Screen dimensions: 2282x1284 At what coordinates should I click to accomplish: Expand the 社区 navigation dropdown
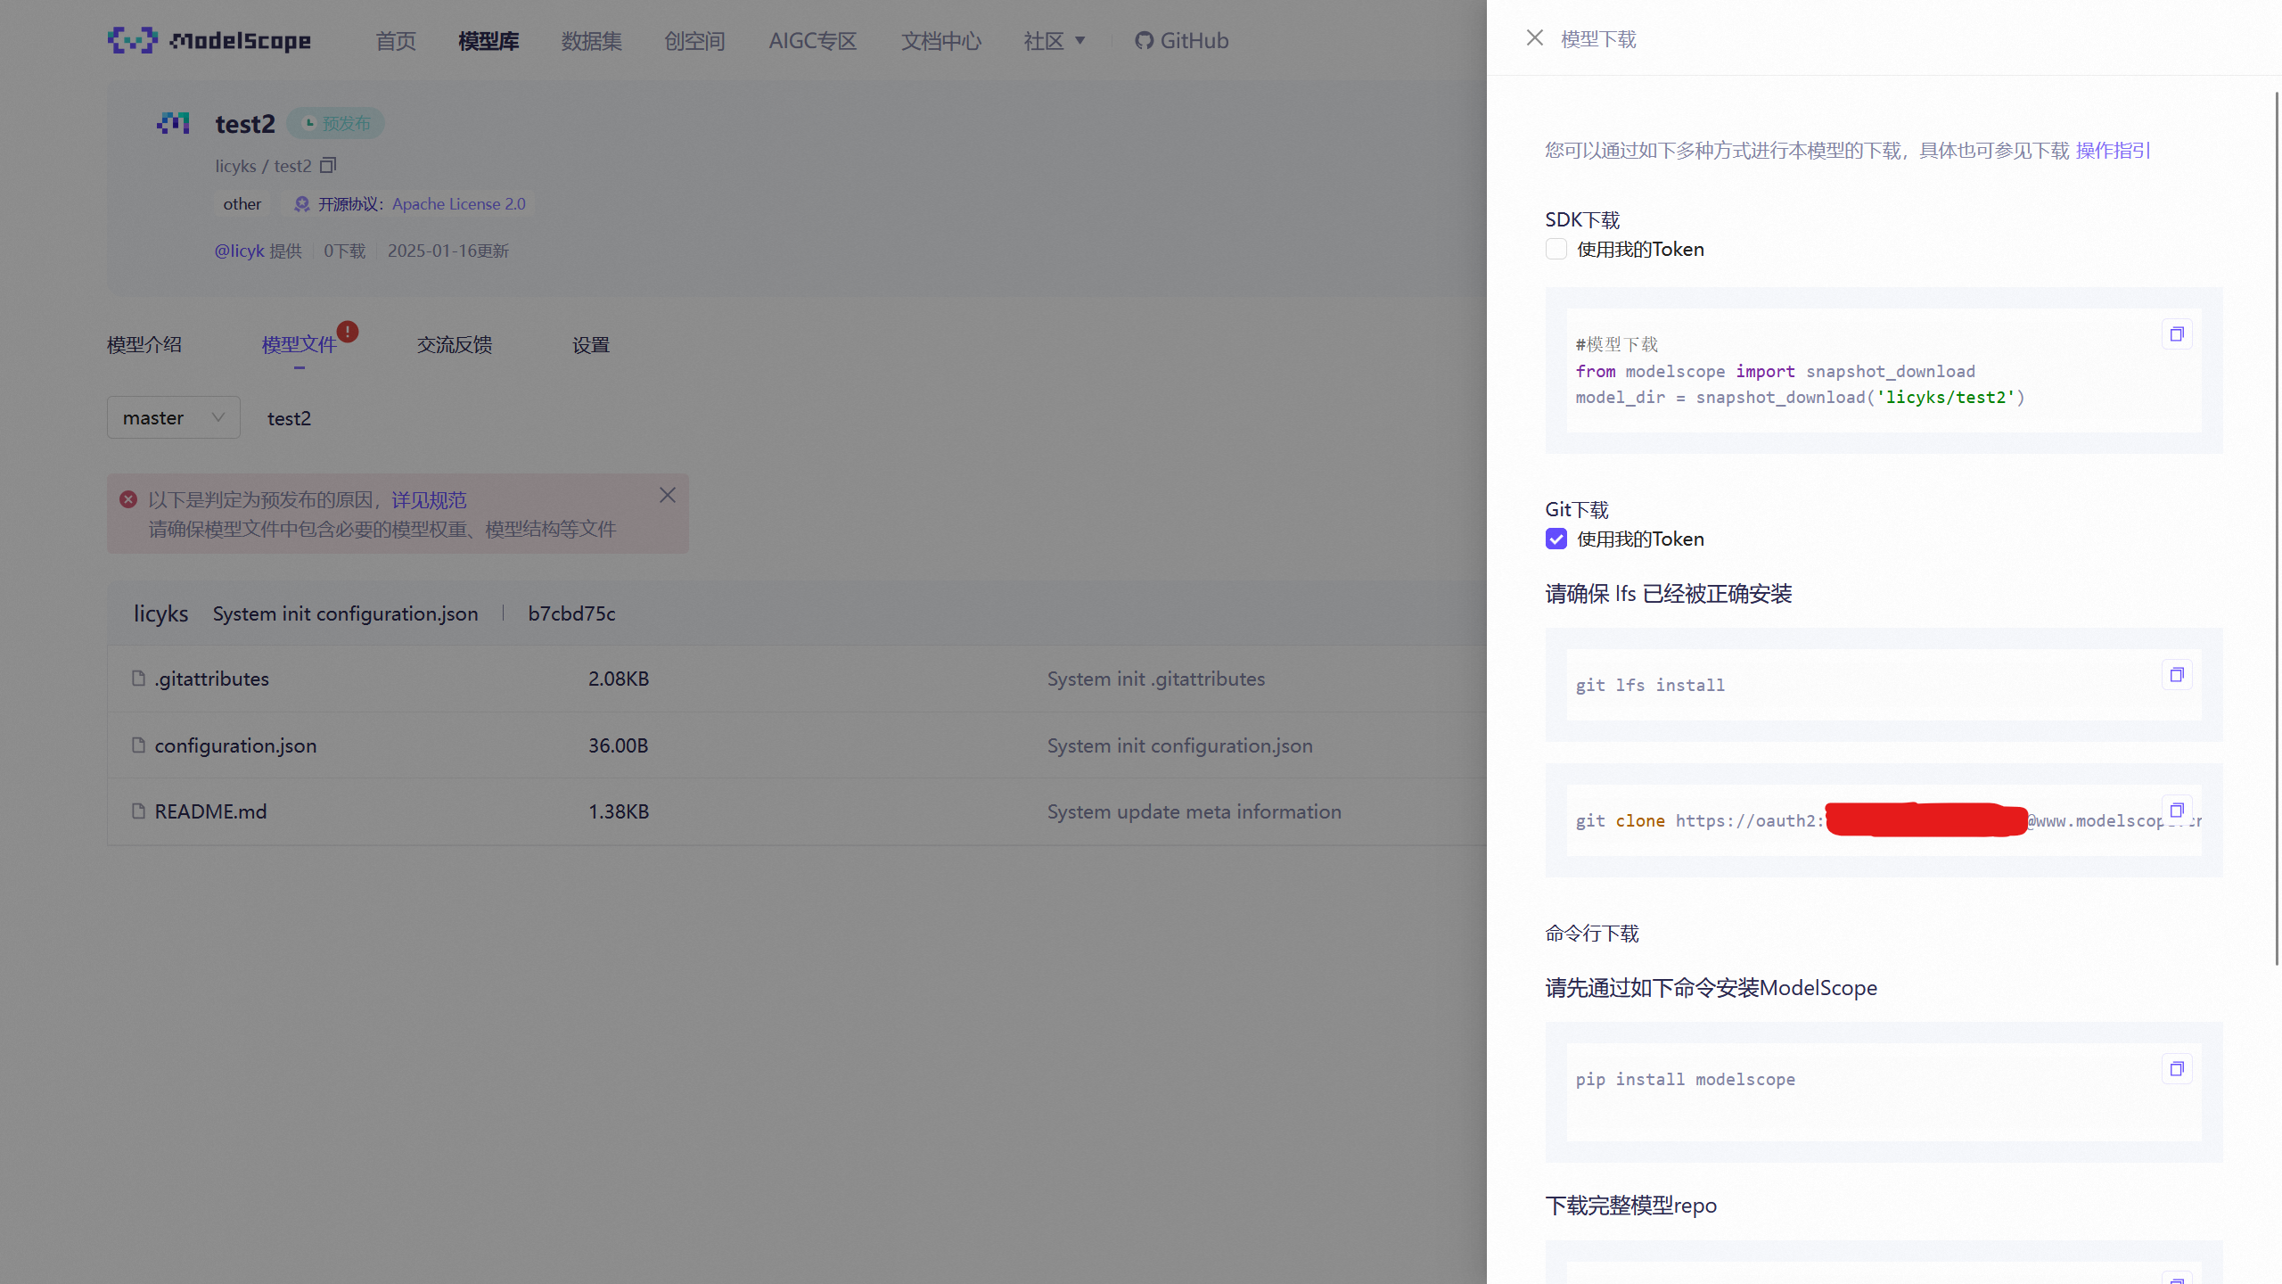[x=1054, y=41]
